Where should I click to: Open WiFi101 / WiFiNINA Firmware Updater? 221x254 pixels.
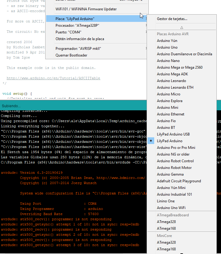click(97, 9)
